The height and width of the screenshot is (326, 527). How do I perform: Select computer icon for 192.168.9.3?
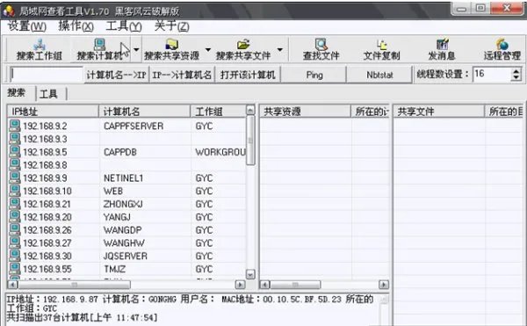coord(14,139)
